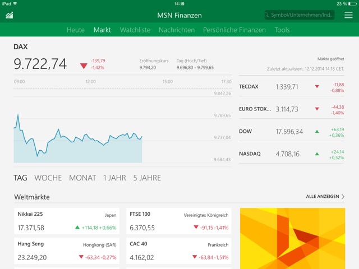Switch chart to 5 JAHRE
The height and width of the screenshot is (269, 359).
click(x=147, y=178)
